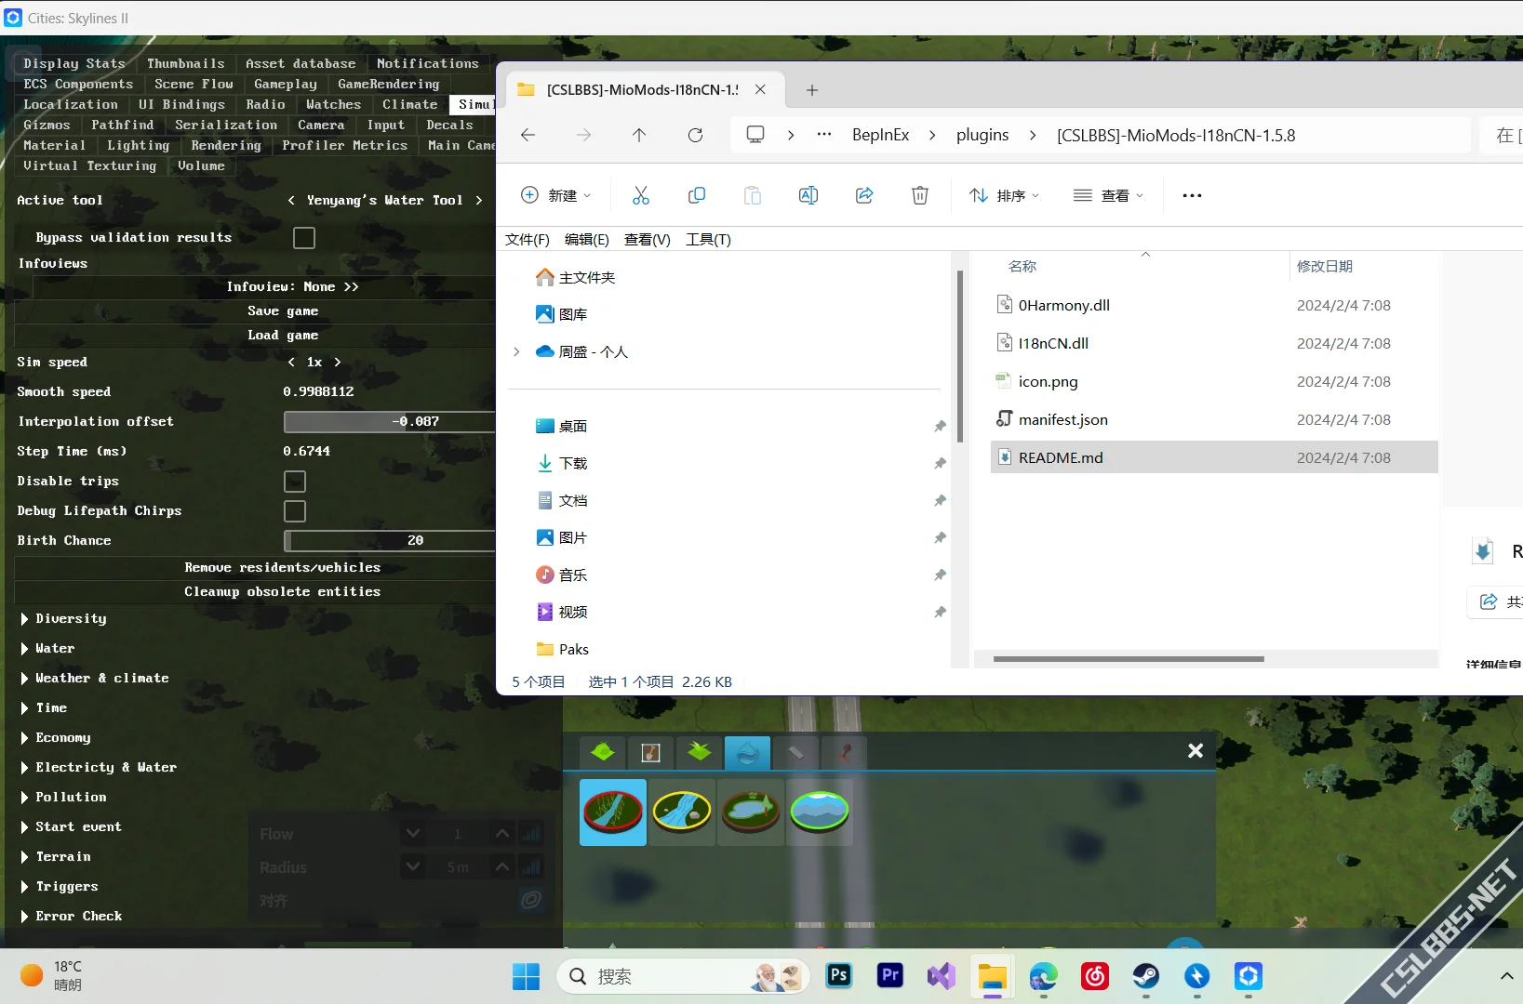Open the 排序 sort dropdown

[x=1004, y=195]
